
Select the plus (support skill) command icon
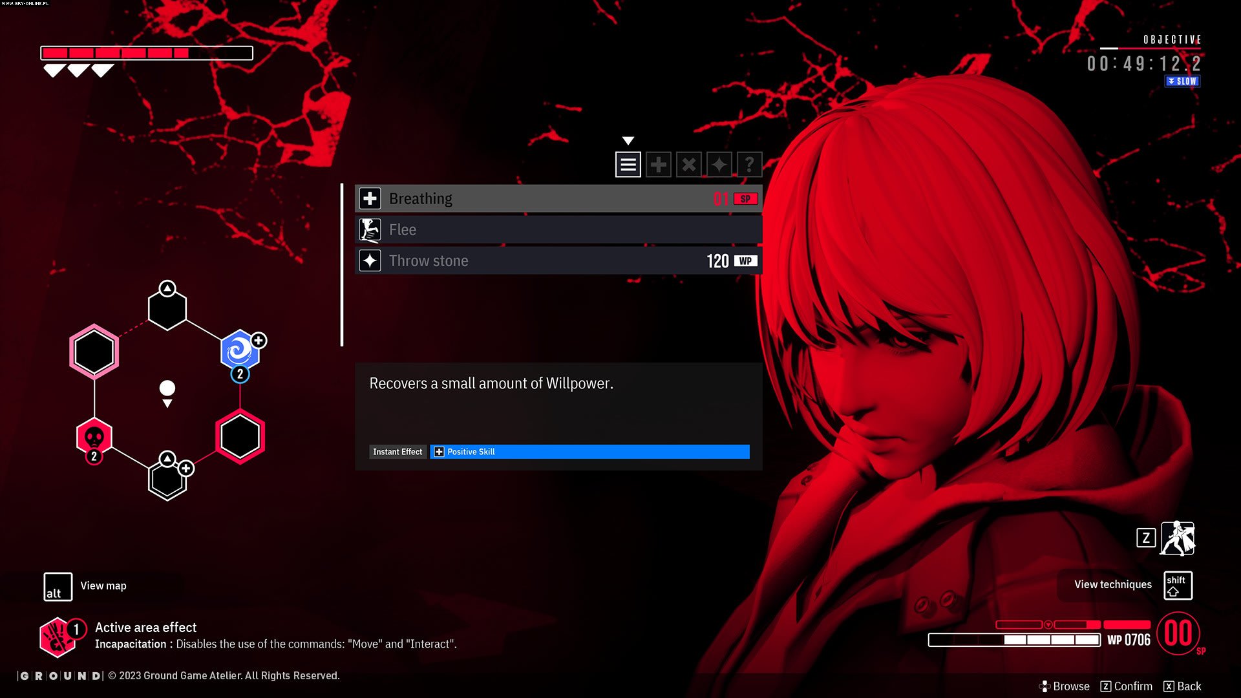point(658,165)
